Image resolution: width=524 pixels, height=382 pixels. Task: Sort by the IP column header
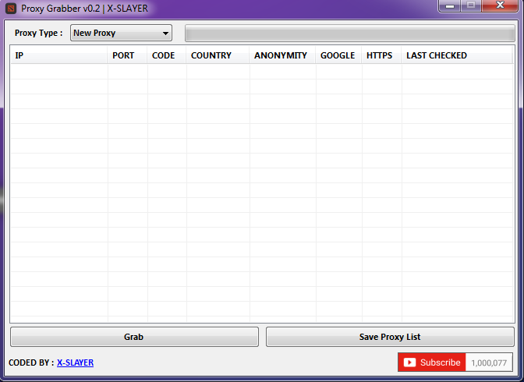(58, 55)
